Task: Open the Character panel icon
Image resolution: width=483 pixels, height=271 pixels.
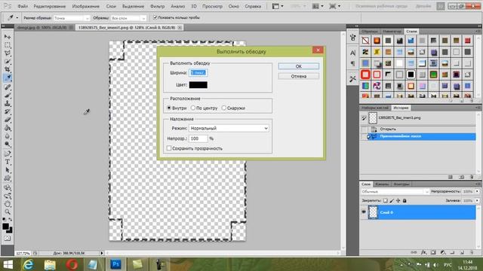Action: point(352,53)
